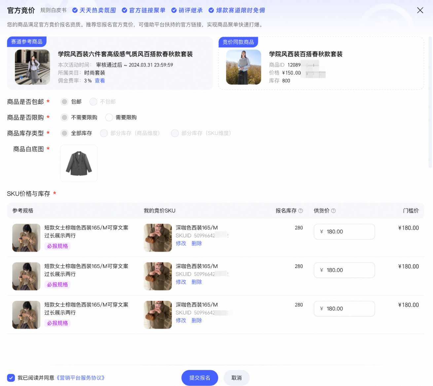Screen dimensions: 433x386
Task: Click third row reference spec thumbnail
Action: coord(26,315)
